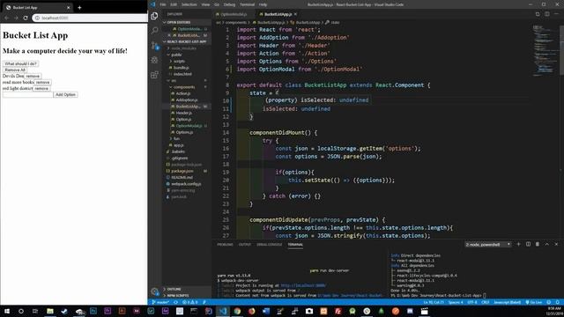Click the master branch indicator in the status bar
The height and width of the screenshot is (317, 564).
tap(160, 302)
